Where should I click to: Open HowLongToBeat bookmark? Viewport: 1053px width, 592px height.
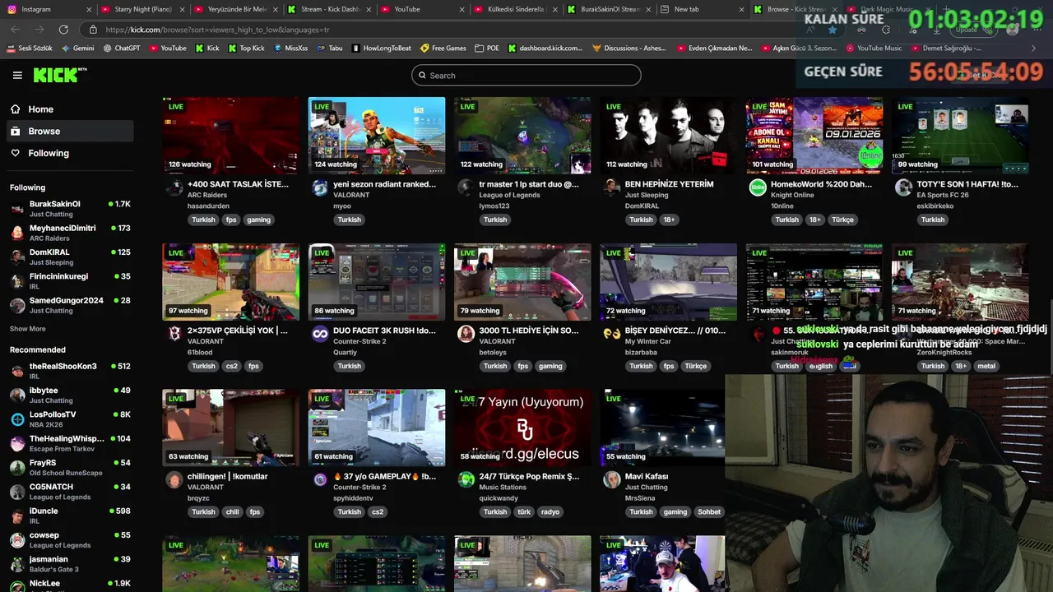click(x=381, y=49)
